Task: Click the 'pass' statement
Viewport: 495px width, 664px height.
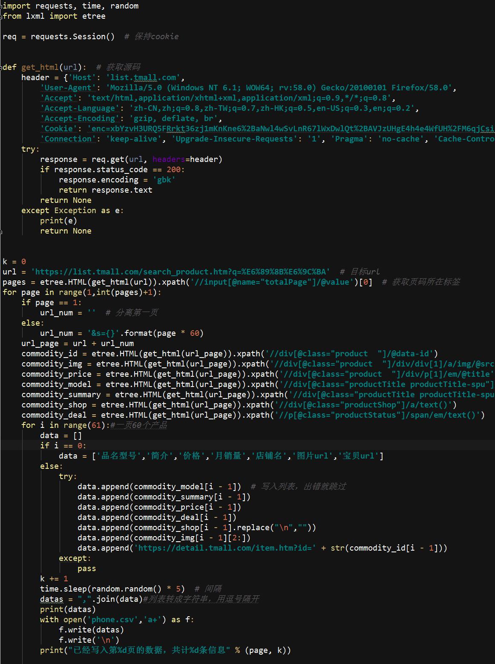Action: [87, 569]
